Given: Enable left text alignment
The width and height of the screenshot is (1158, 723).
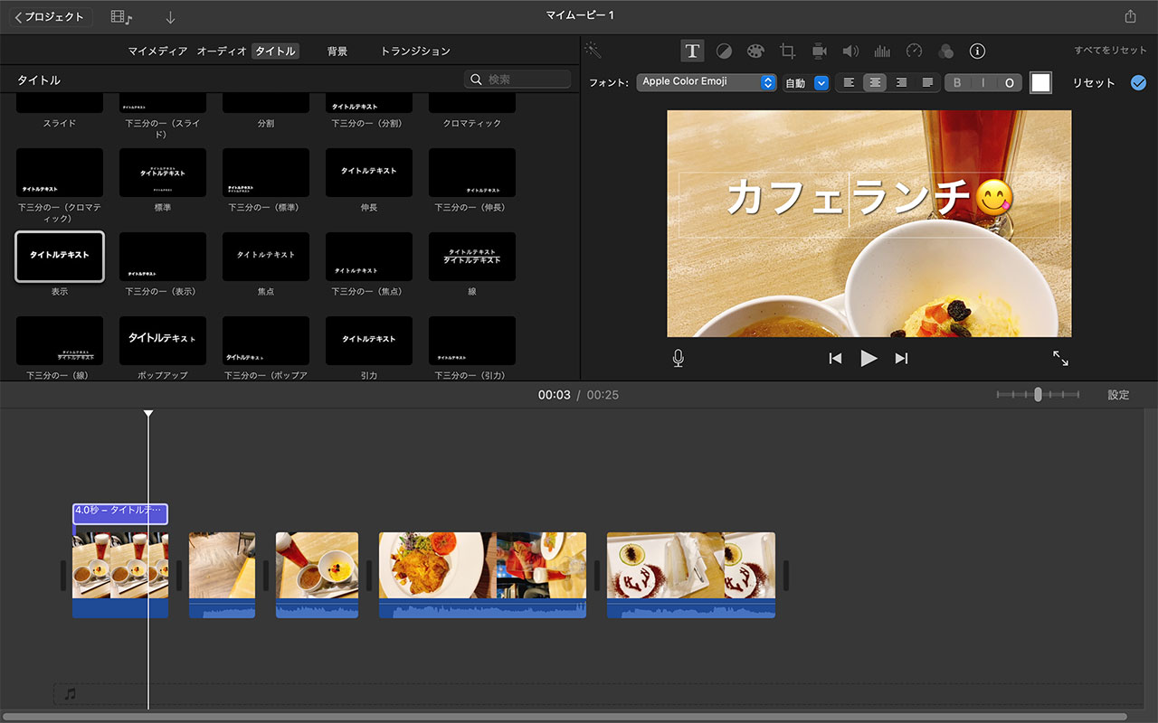Looking at the screenshot, I should [x=849, y=83].
